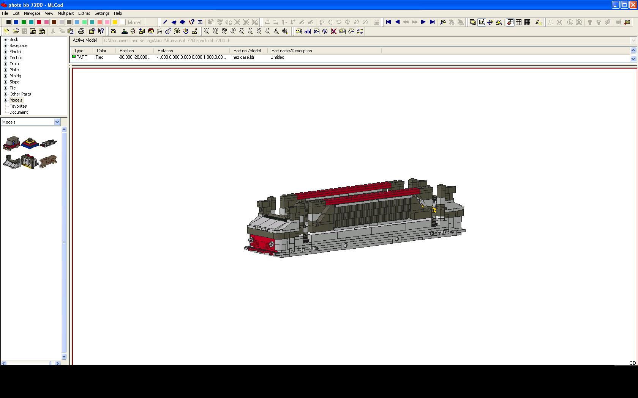Click the properties icon beside the printer
This screenshot has height=398, width=638.
click(92, 31)
